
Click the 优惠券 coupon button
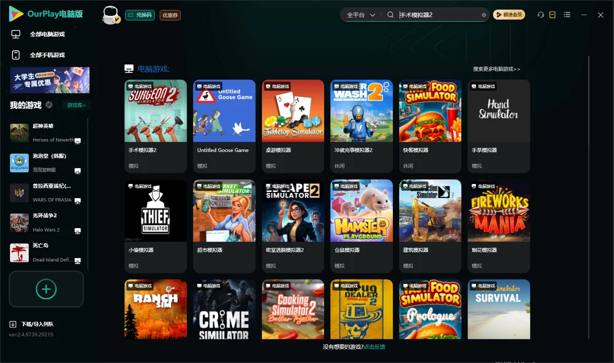[170, 15]
